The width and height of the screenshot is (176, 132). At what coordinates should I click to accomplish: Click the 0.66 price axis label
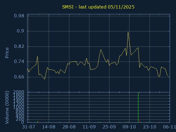pos(19,77)
